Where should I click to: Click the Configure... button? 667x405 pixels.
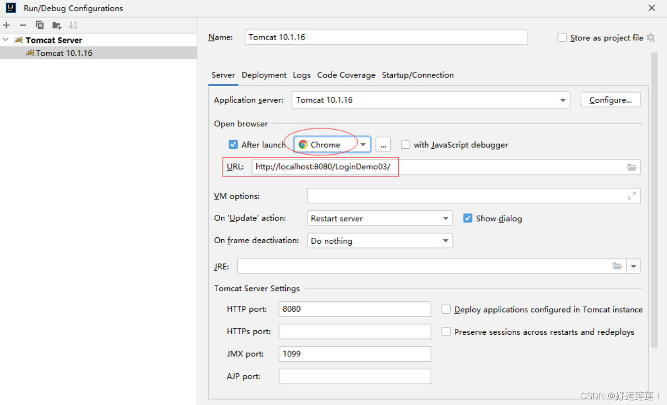(x=611, y=100)
